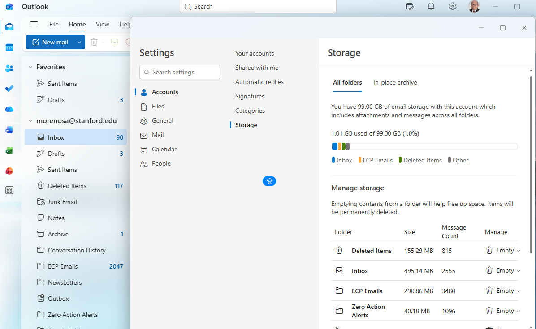Image resolution: width=536 pixels, height=329 pixels.
Task: Select Signatures in the Settings menu
Action: tap(250, 96)
